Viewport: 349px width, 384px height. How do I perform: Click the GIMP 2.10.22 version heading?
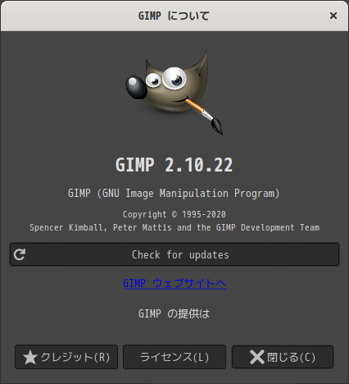[x=174, y=165]
